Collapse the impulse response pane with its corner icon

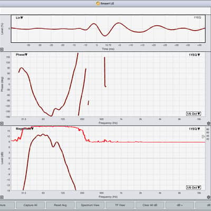click(x=2, y=50)
